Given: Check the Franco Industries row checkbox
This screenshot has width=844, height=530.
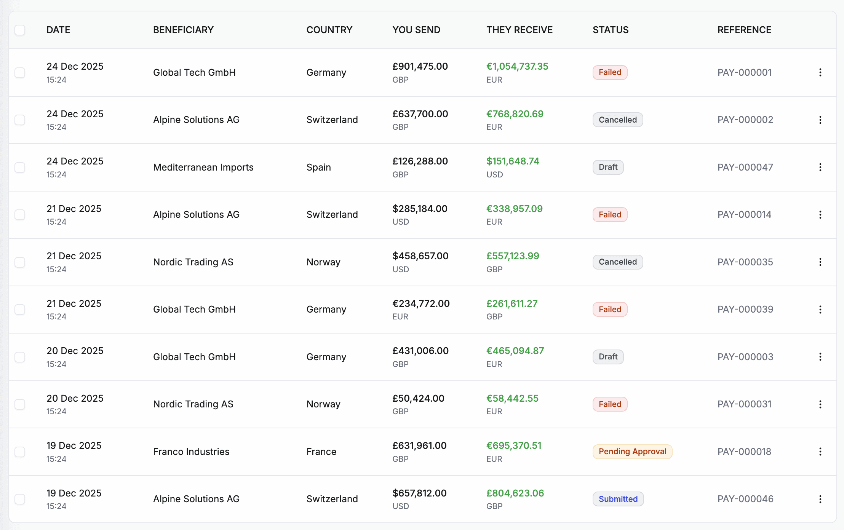Looking at the screenshot, I should 20,452.
